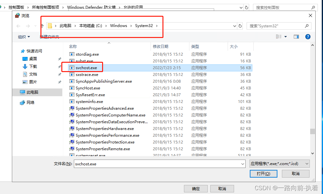Click the file list scroll down arrow
Screen dimensions: 323x194
312,153
